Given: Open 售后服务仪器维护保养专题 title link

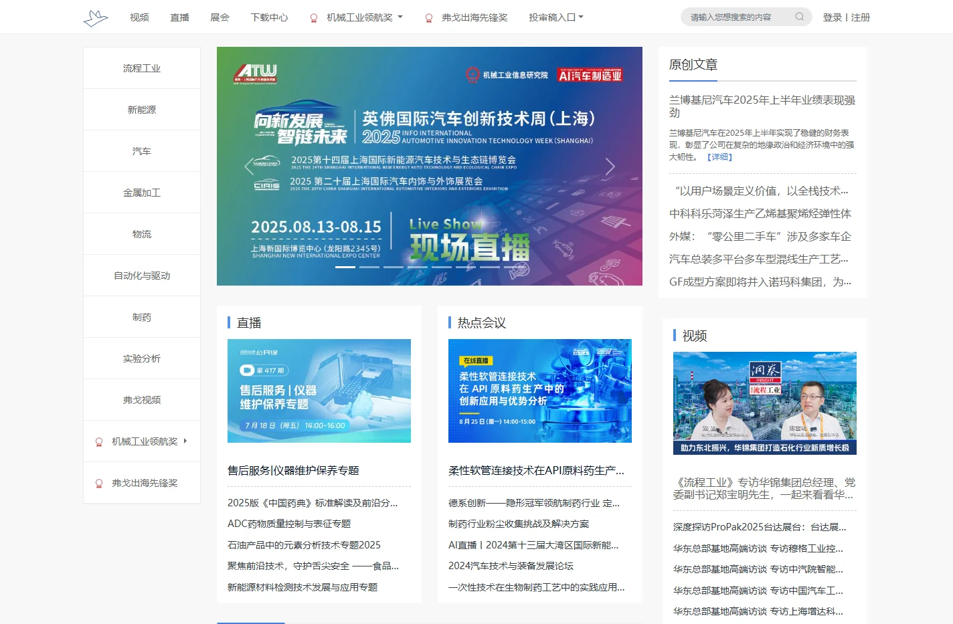Looking at the screenshot, I should pyautogui.click(x=293, y=471).
